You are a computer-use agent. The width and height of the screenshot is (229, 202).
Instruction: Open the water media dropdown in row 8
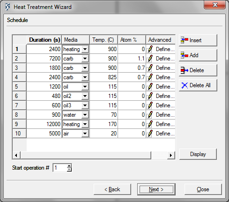pos(85,115)
